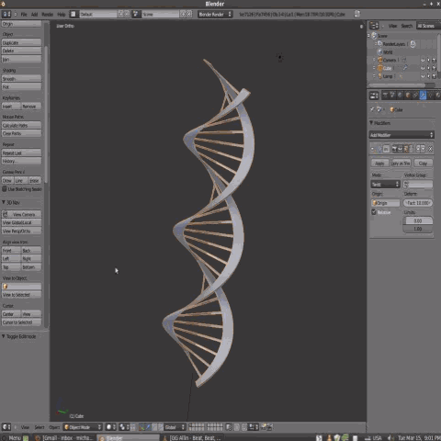441x441 pixels.
Task: Open the Render menu in top bar
Action: pyautogui.click(x=48, y=15)
